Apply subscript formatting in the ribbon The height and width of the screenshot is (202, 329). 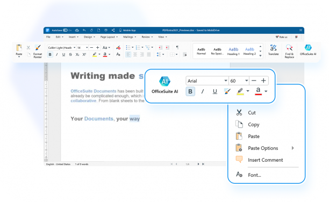click(77, 55)
